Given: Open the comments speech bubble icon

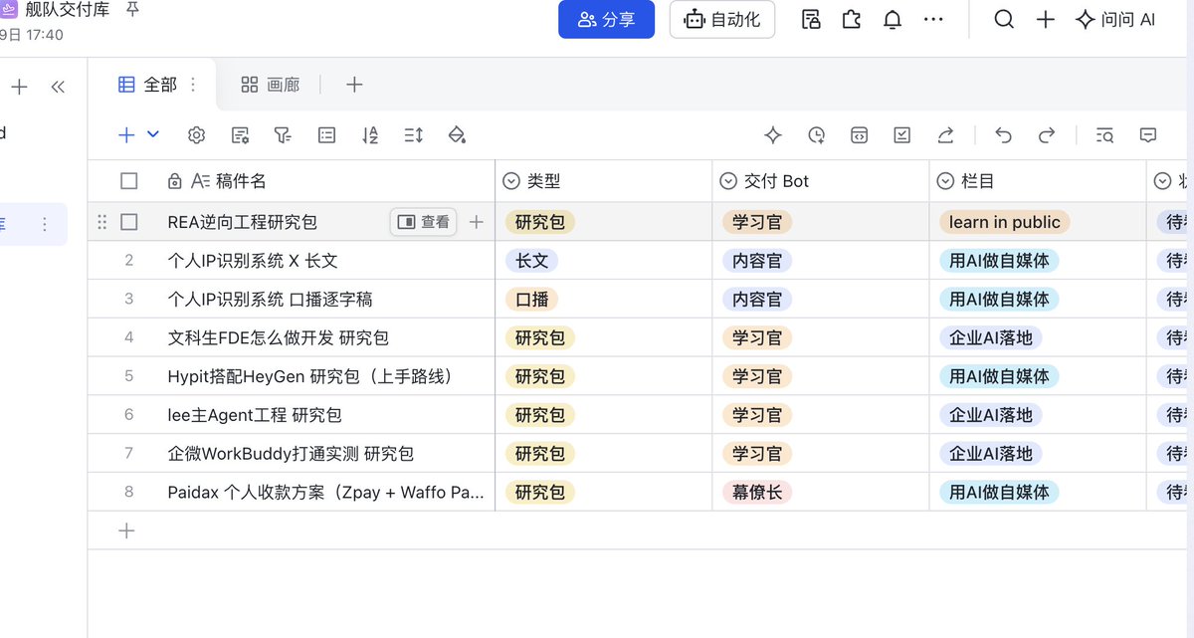Looking at the screenshot, I should pyautogui.click(x=1148, y=135).
